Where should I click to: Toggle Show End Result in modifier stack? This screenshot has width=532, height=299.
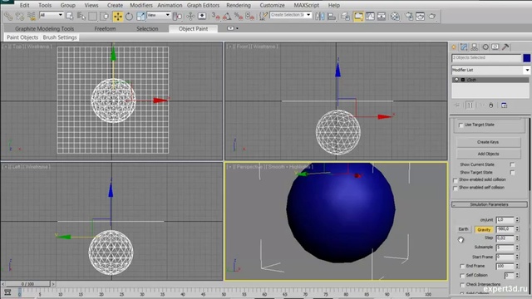(470, 105)
